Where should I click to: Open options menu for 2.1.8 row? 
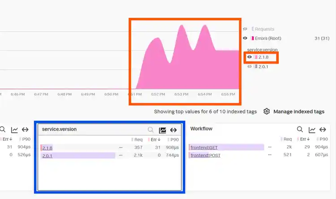tap(121, 148)
